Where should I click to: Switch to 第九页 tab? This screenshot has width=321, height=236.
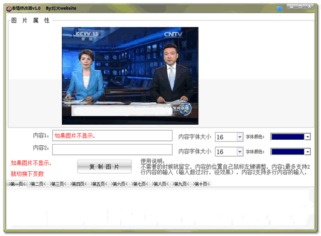point(180,184)
